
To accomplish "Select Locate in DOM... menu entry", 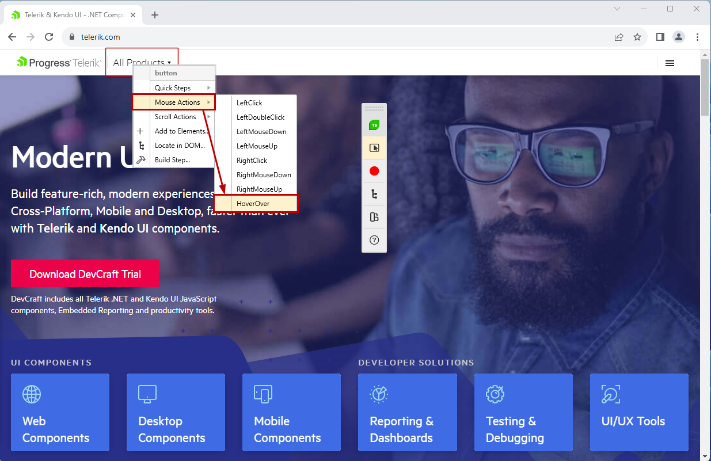I will [x=174, y=146].
